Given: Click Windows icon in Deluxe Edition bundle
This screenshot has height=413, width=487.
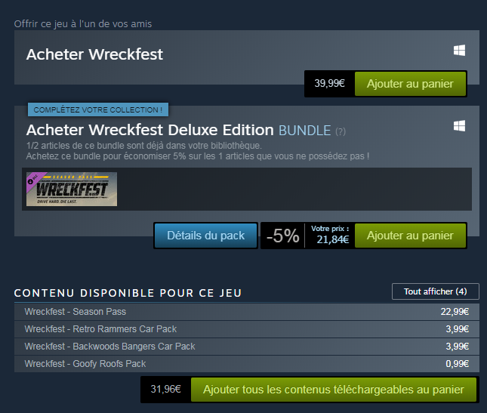Looking at the screenshot, I should click(459, 126).
